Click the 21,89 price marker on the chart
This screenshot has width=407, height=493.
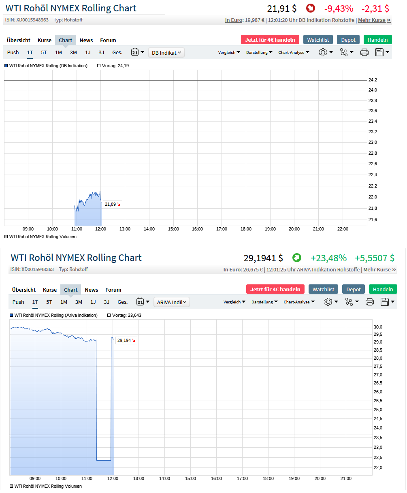pyautogui.click(x=112, y=204)
